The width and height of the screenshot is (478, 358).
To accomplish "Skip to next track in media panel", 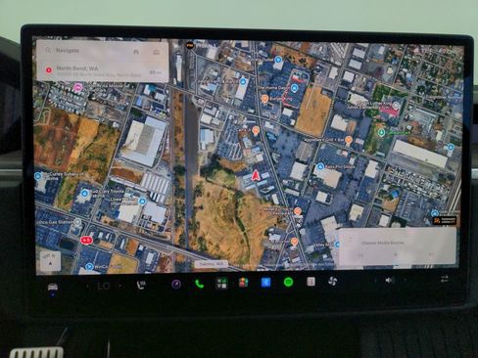I will (x=431, y=254).
